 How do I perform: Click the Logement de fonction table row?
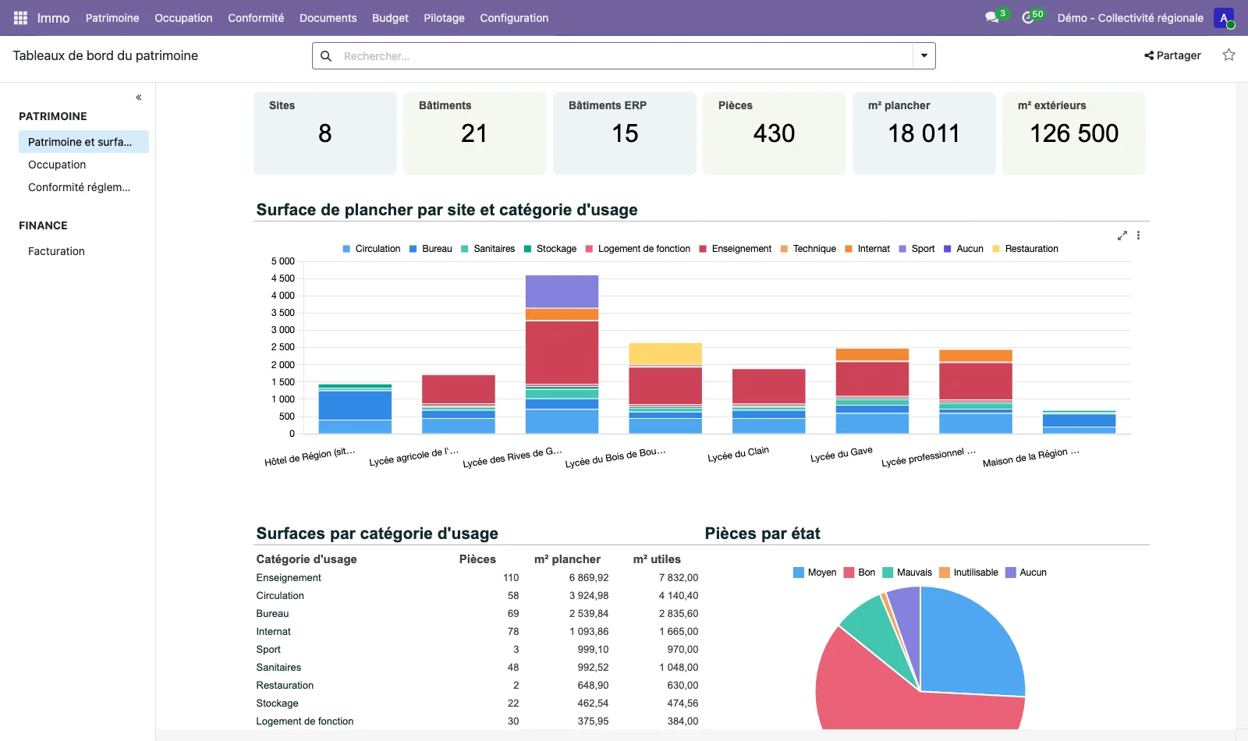(477, 721)
